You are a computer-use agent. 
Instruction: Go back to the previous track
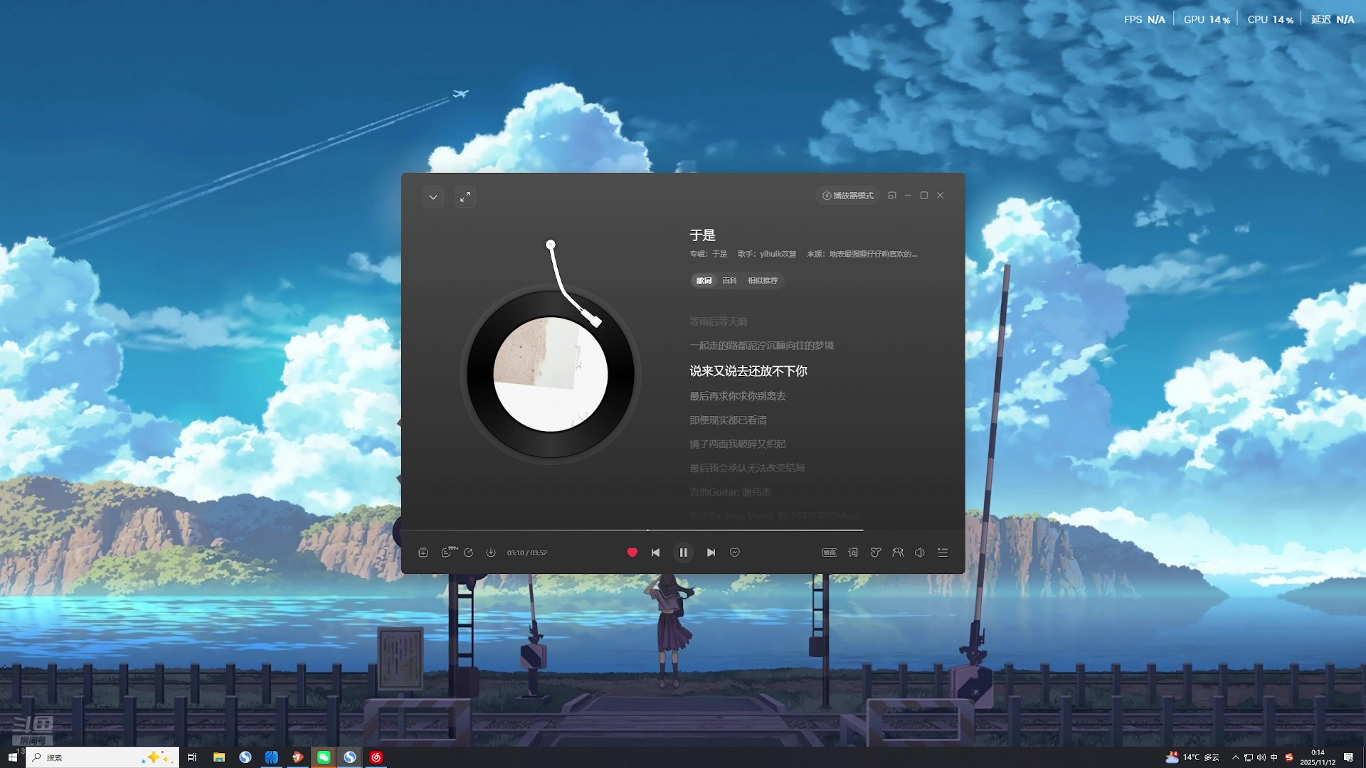(655, 553)
